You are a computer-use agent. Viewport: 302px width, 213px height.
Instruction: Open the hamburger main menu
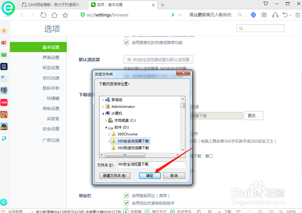298,15
